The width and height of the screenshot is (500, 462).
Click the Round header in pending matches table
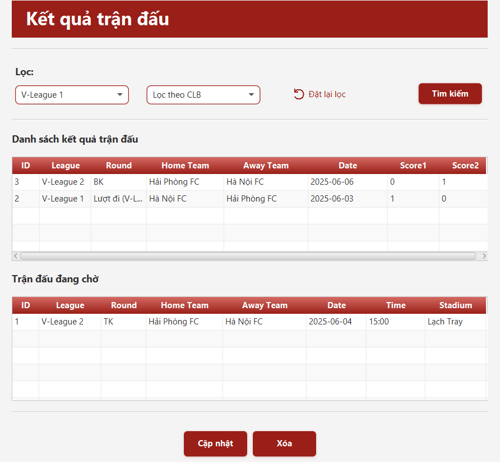123,305
